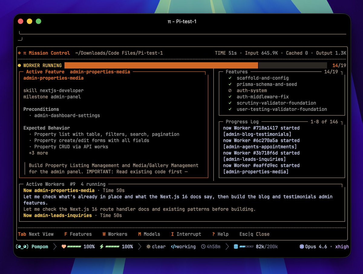This screenshot has height=274, width=363.
Task: Open the ? Help shortcut
Action: (220, 234)
